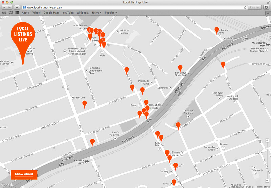Click the Tavistock Gardens park icon

pos(188,117)
